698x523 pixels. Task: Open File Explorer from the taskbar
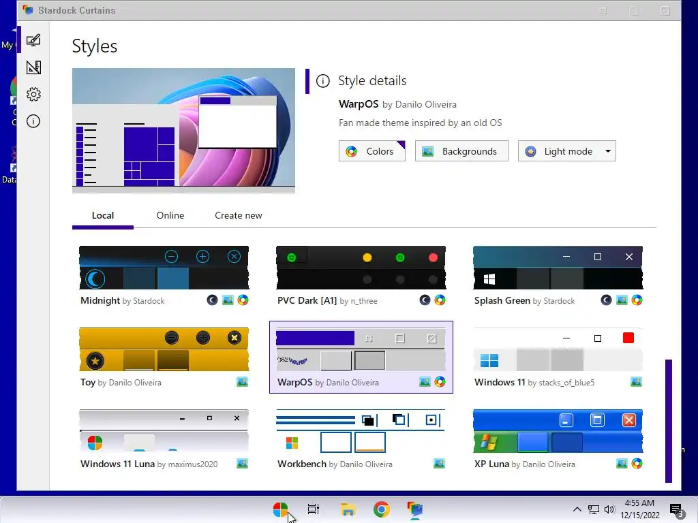348,509
